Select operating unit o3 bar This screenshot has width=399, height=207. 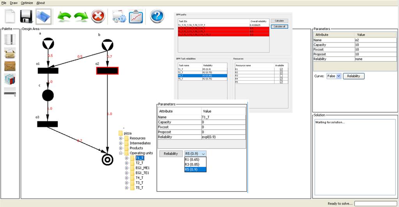48,124
